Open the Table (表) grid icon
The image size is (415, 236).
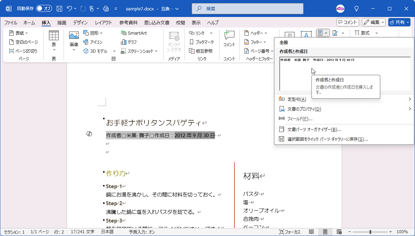(54, 35)
